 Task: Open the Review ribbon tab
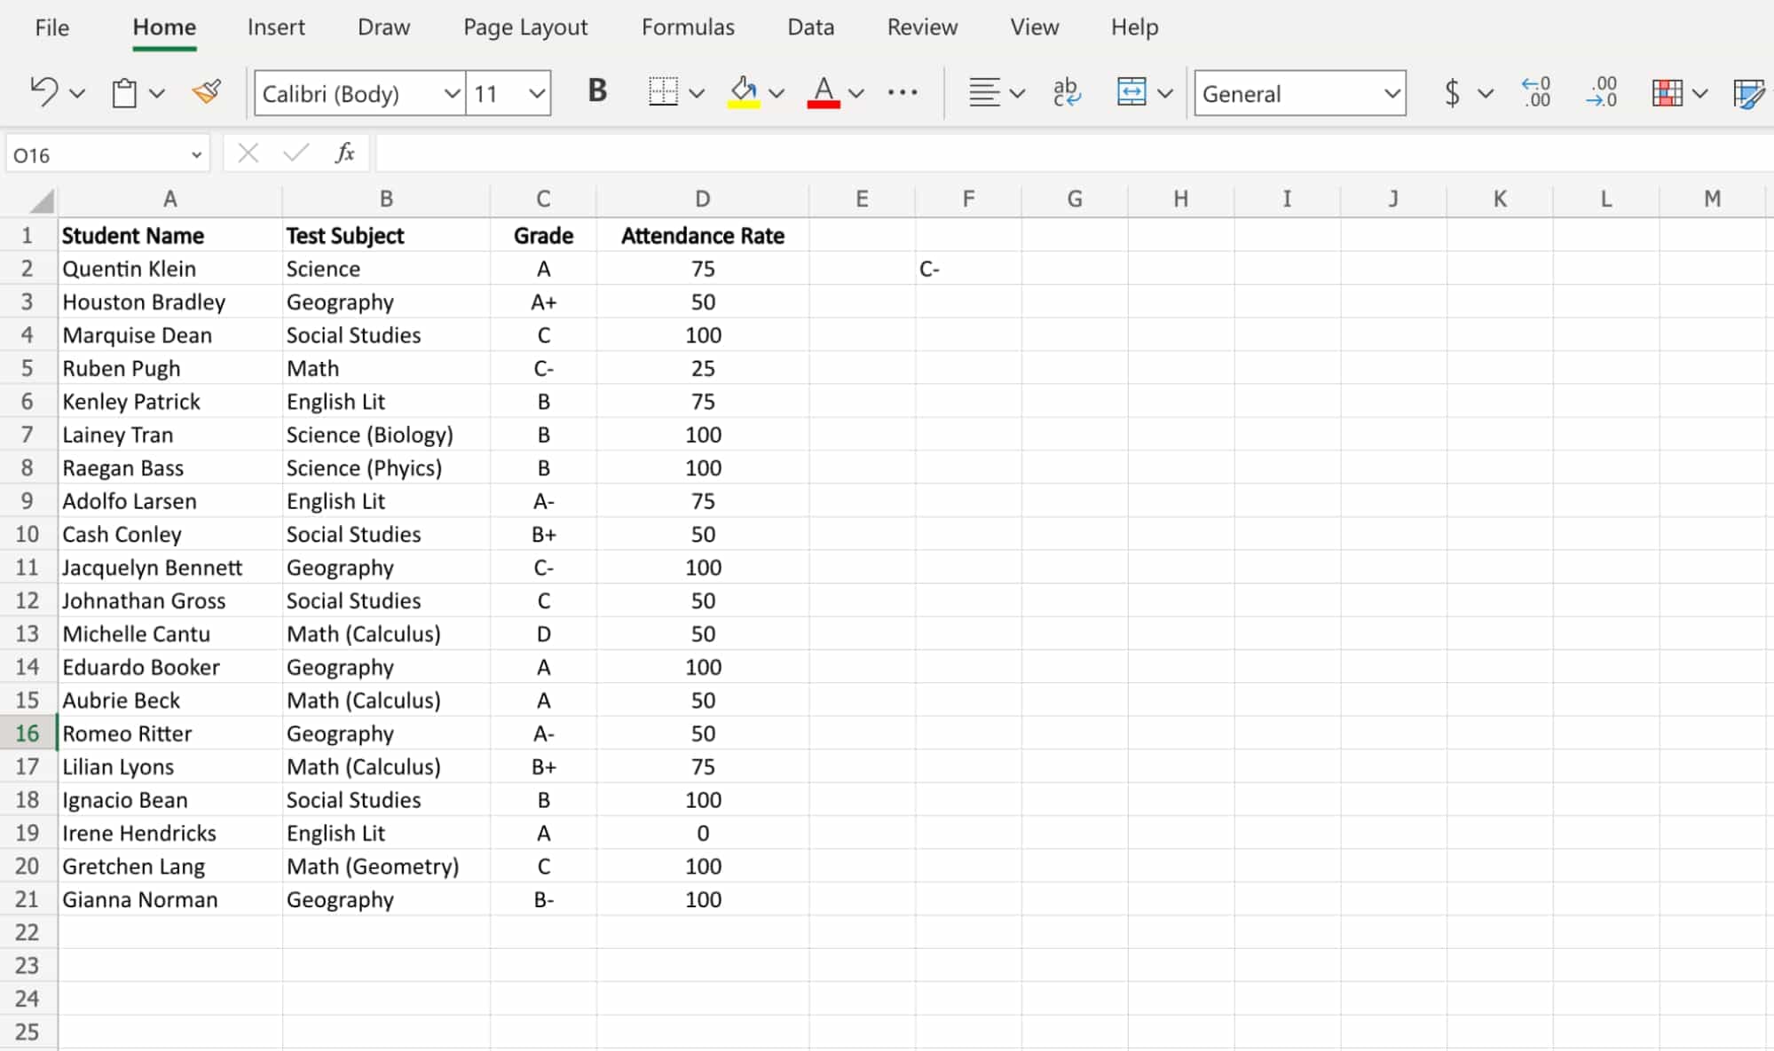pyautogui.click(x=921, y=27)
